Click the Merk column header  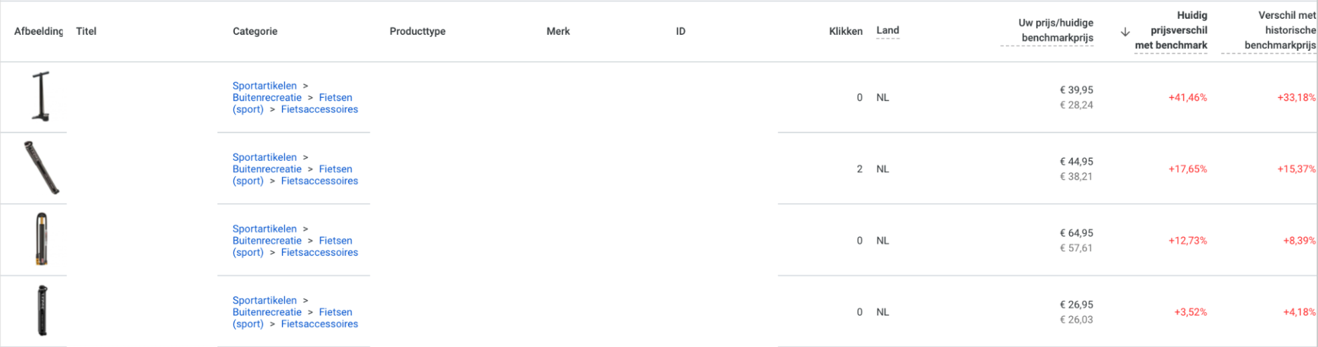pos(558,31)
